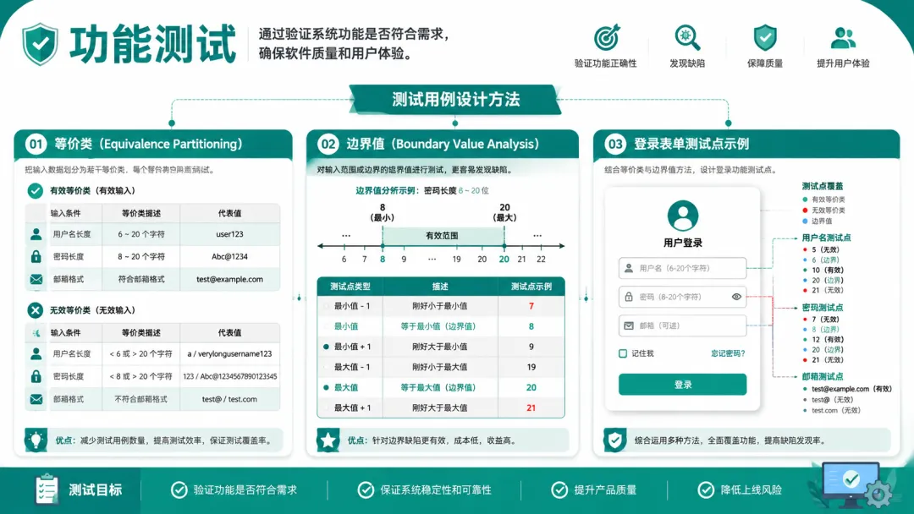914x514 pixels.
Task: Click the users icon above 提升用户体验
Action: (x=843, y=38)
